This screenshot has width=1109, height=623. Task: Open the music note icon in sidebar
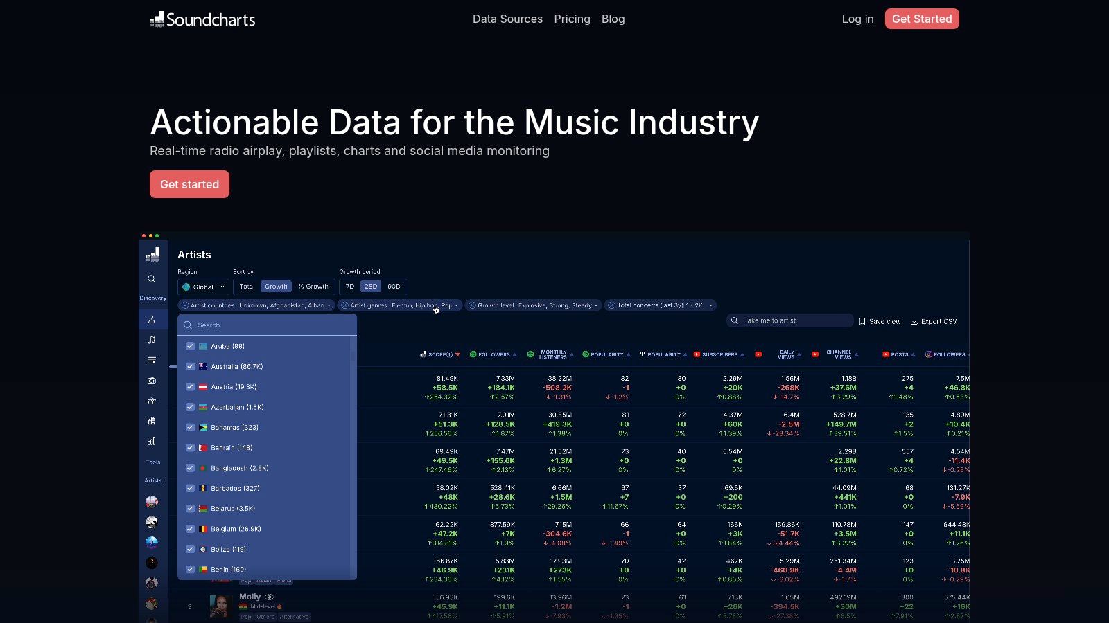click(152, 340)
